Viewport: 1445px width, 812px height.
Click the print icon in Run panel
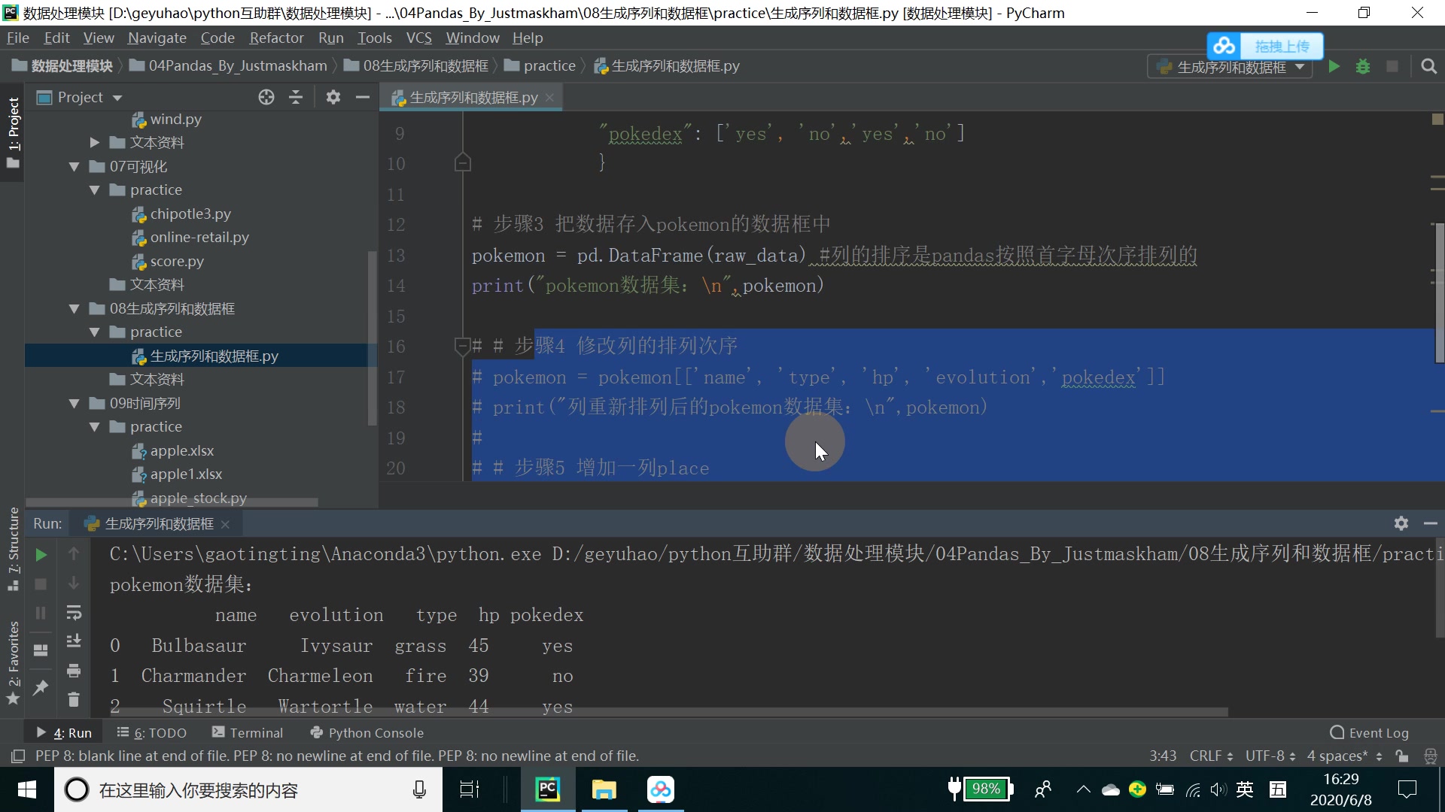[x=74, y=670]
